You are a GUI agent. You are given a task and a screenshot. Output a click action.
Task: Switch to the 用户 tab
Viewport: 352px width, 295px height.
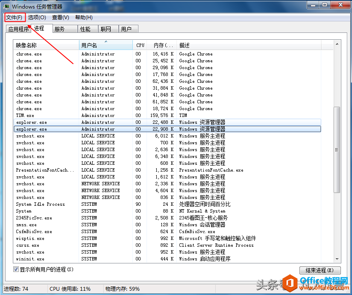[128, 29]
